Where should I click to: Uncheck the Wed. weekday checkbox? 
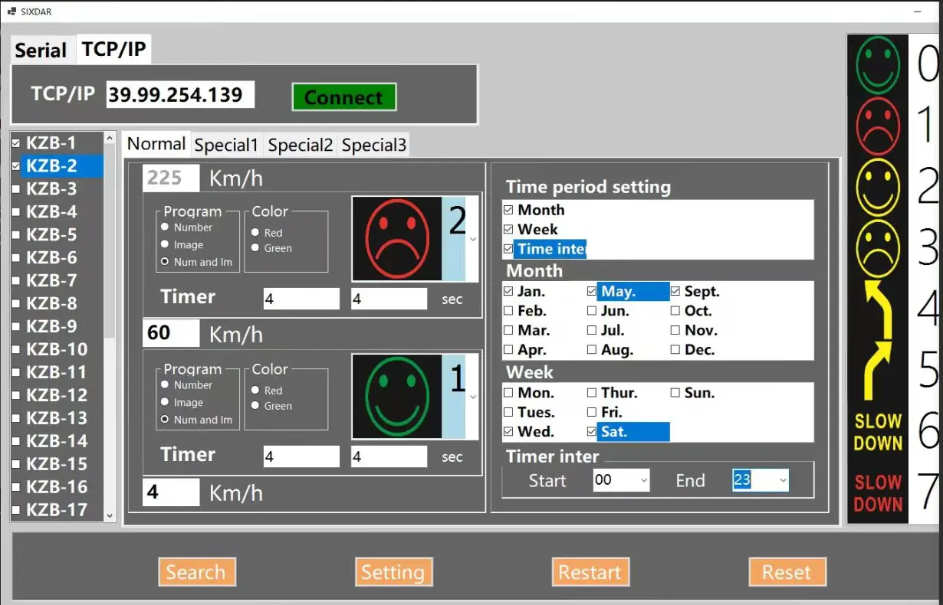tap(508, 432)
